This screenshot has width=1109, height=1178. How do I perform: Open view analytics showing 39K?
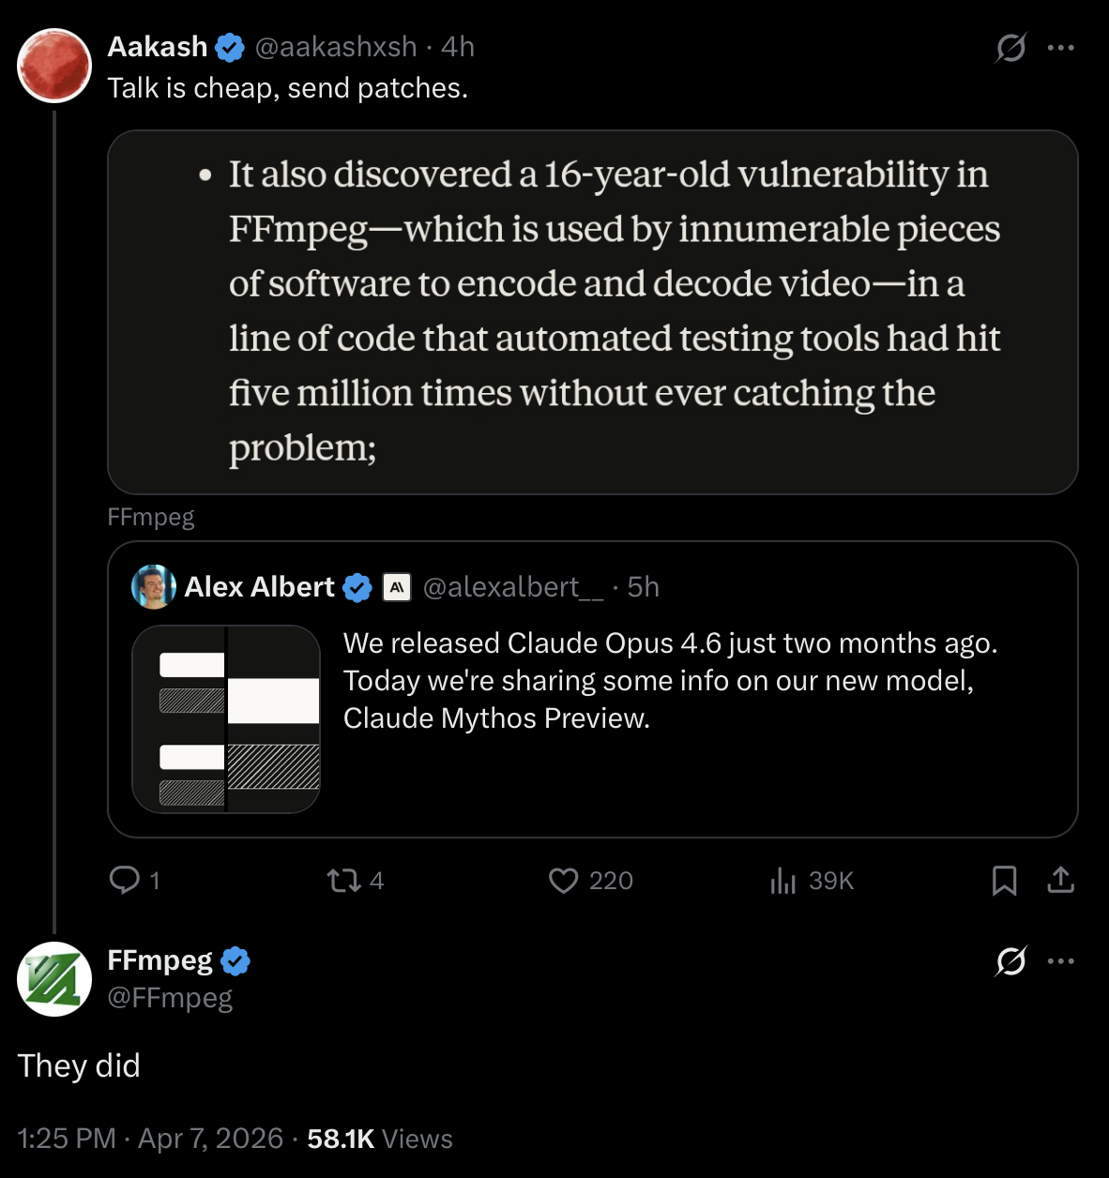coord(782,880)
